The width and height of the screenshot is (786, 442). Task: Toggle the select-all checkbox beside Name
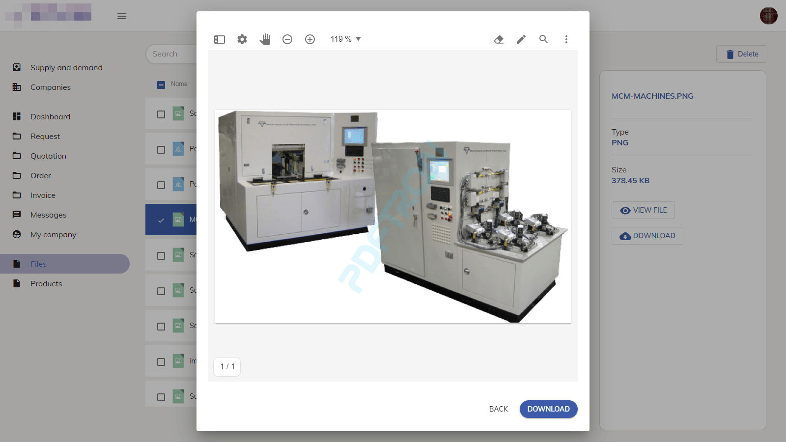click(161, 84)
